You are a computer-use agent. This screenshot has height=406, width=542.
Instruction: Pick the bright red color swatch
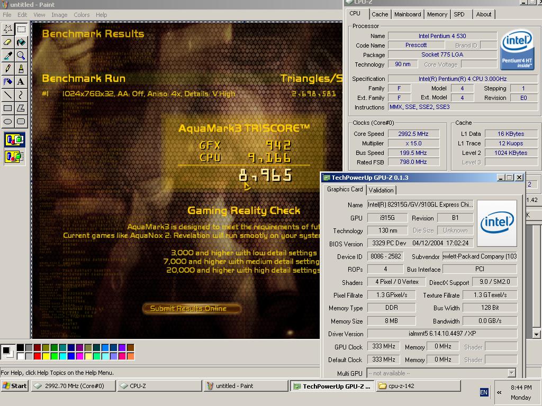pyautogui.click(x=38, y=356)
